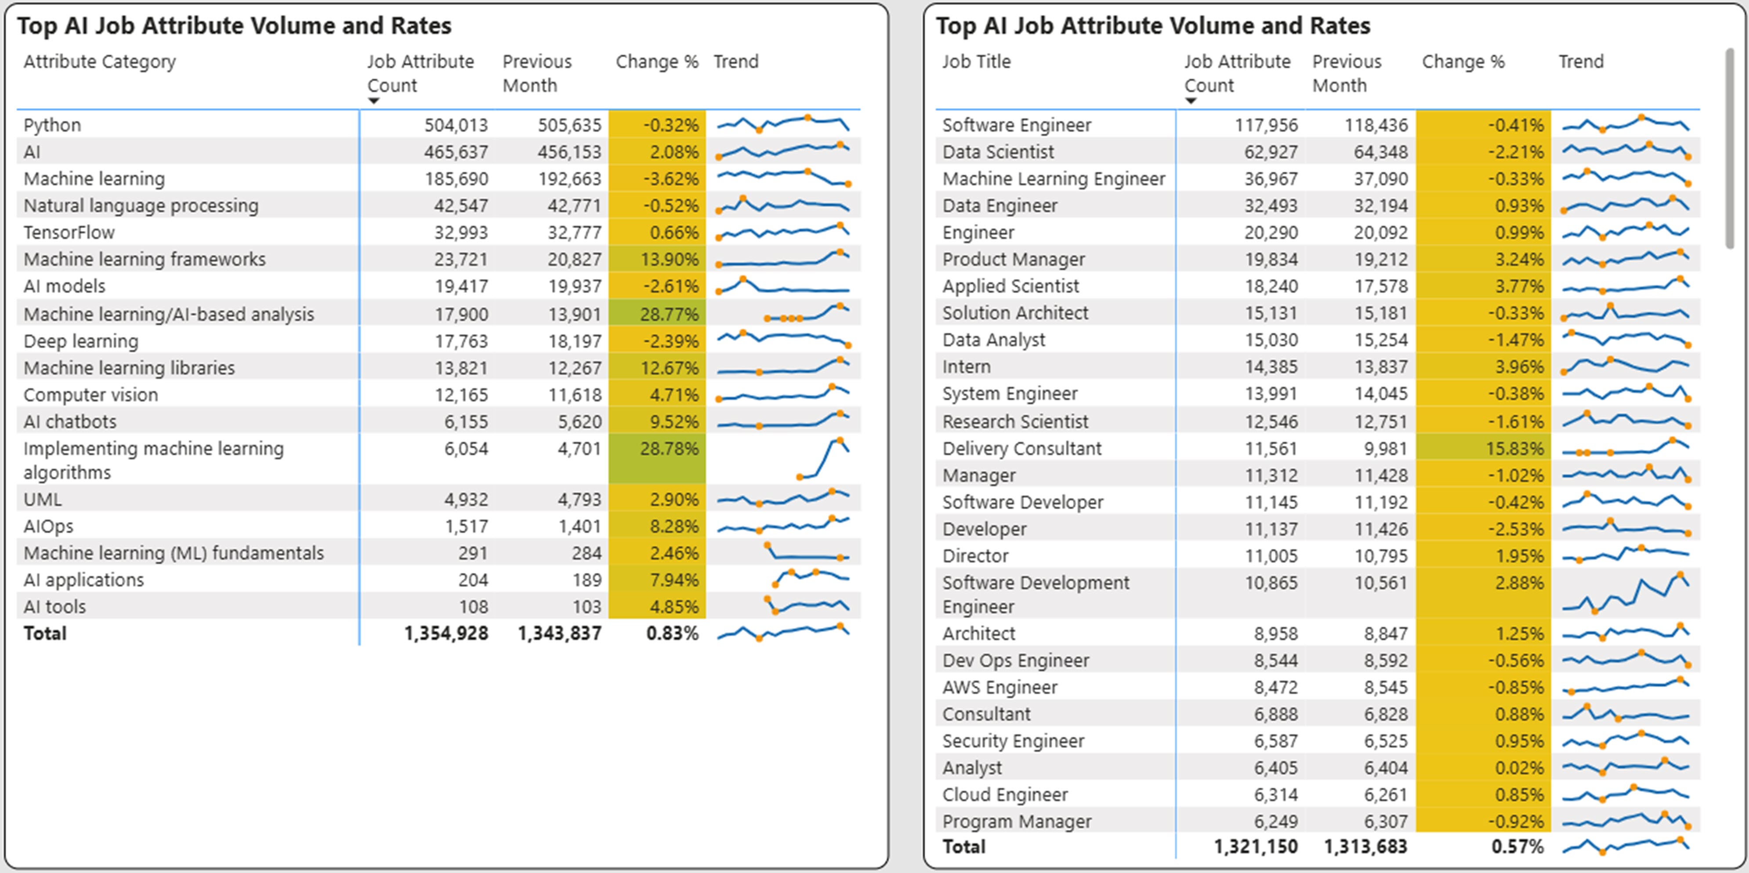
Task: Select the Machine learning row label
Action: tap(94, 178)
